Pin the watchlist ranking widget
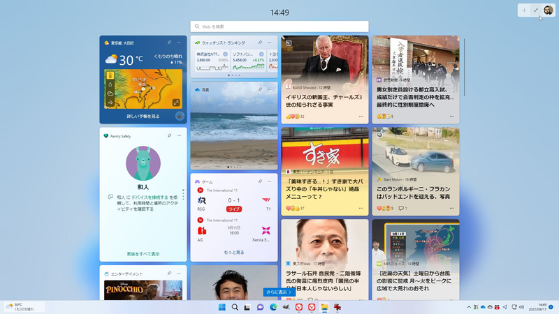 (x=260, y=43)
